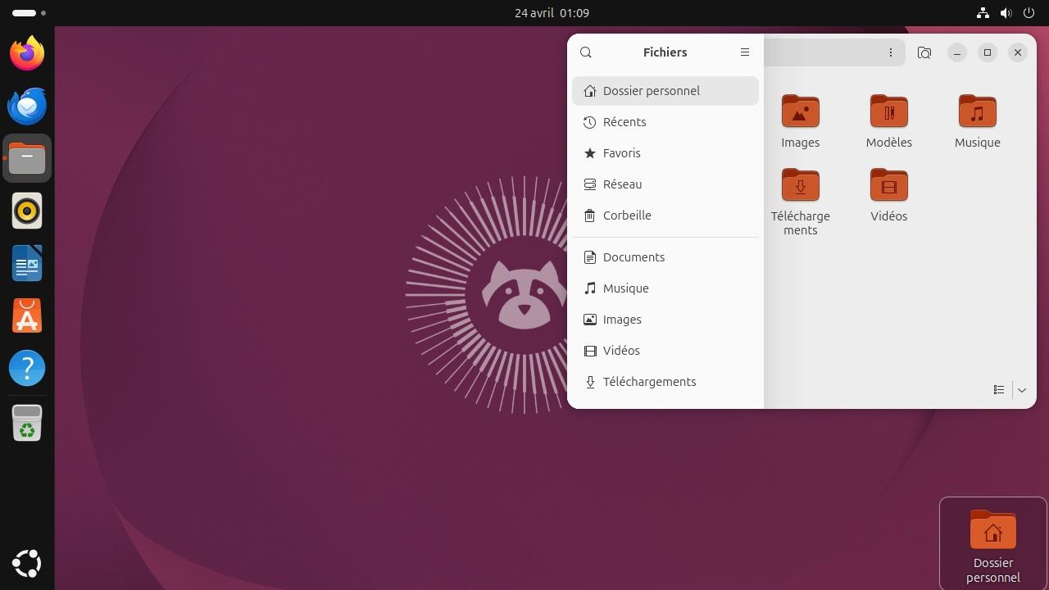Open the hamburger menu in Fichiers
This screenshot has height=590, width=1049.
tap(744, 52)
